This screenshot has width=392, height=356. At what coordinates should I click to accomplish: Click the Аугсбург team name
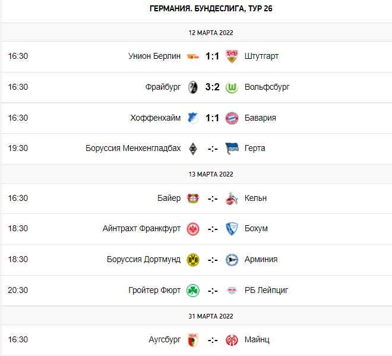165,340
